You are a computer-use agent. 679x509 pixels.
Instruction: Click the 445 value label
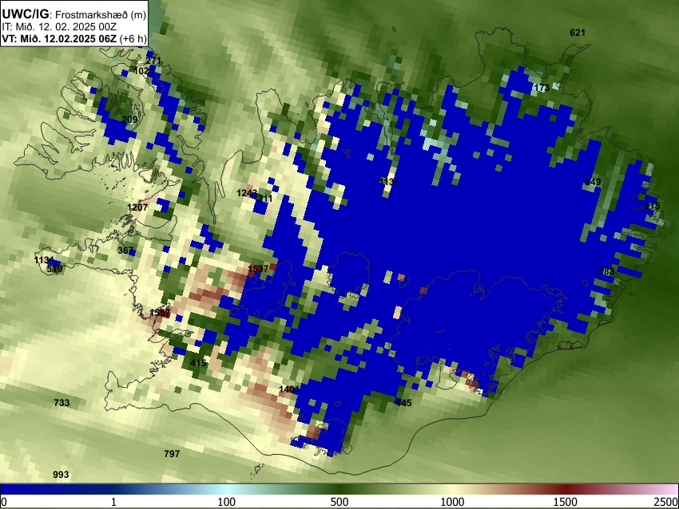pyautogui.click(x=404, y=403)
